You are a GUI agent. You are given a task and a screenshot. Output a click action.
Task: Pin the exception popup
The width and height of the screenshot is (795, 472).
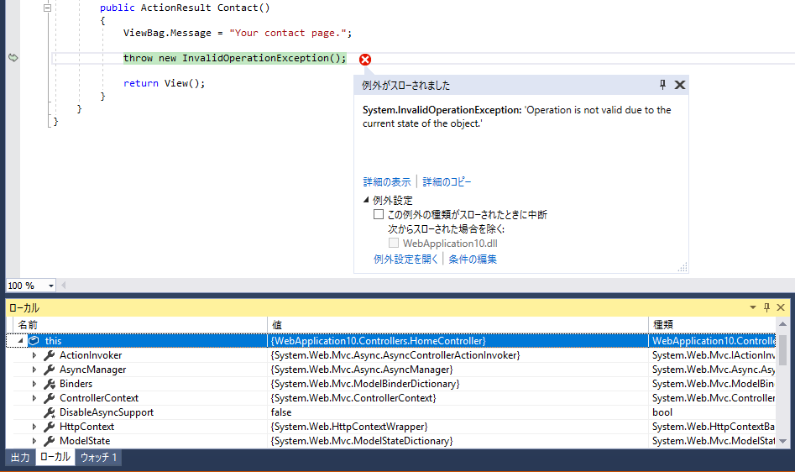[662, 85]
